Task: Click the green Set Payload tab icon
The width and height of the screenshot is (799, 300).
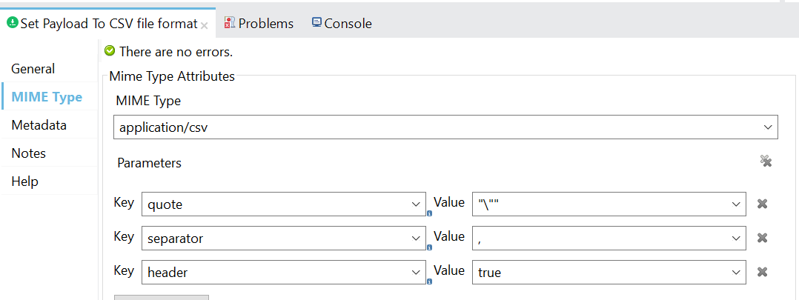Action: (x=12, y=23)
